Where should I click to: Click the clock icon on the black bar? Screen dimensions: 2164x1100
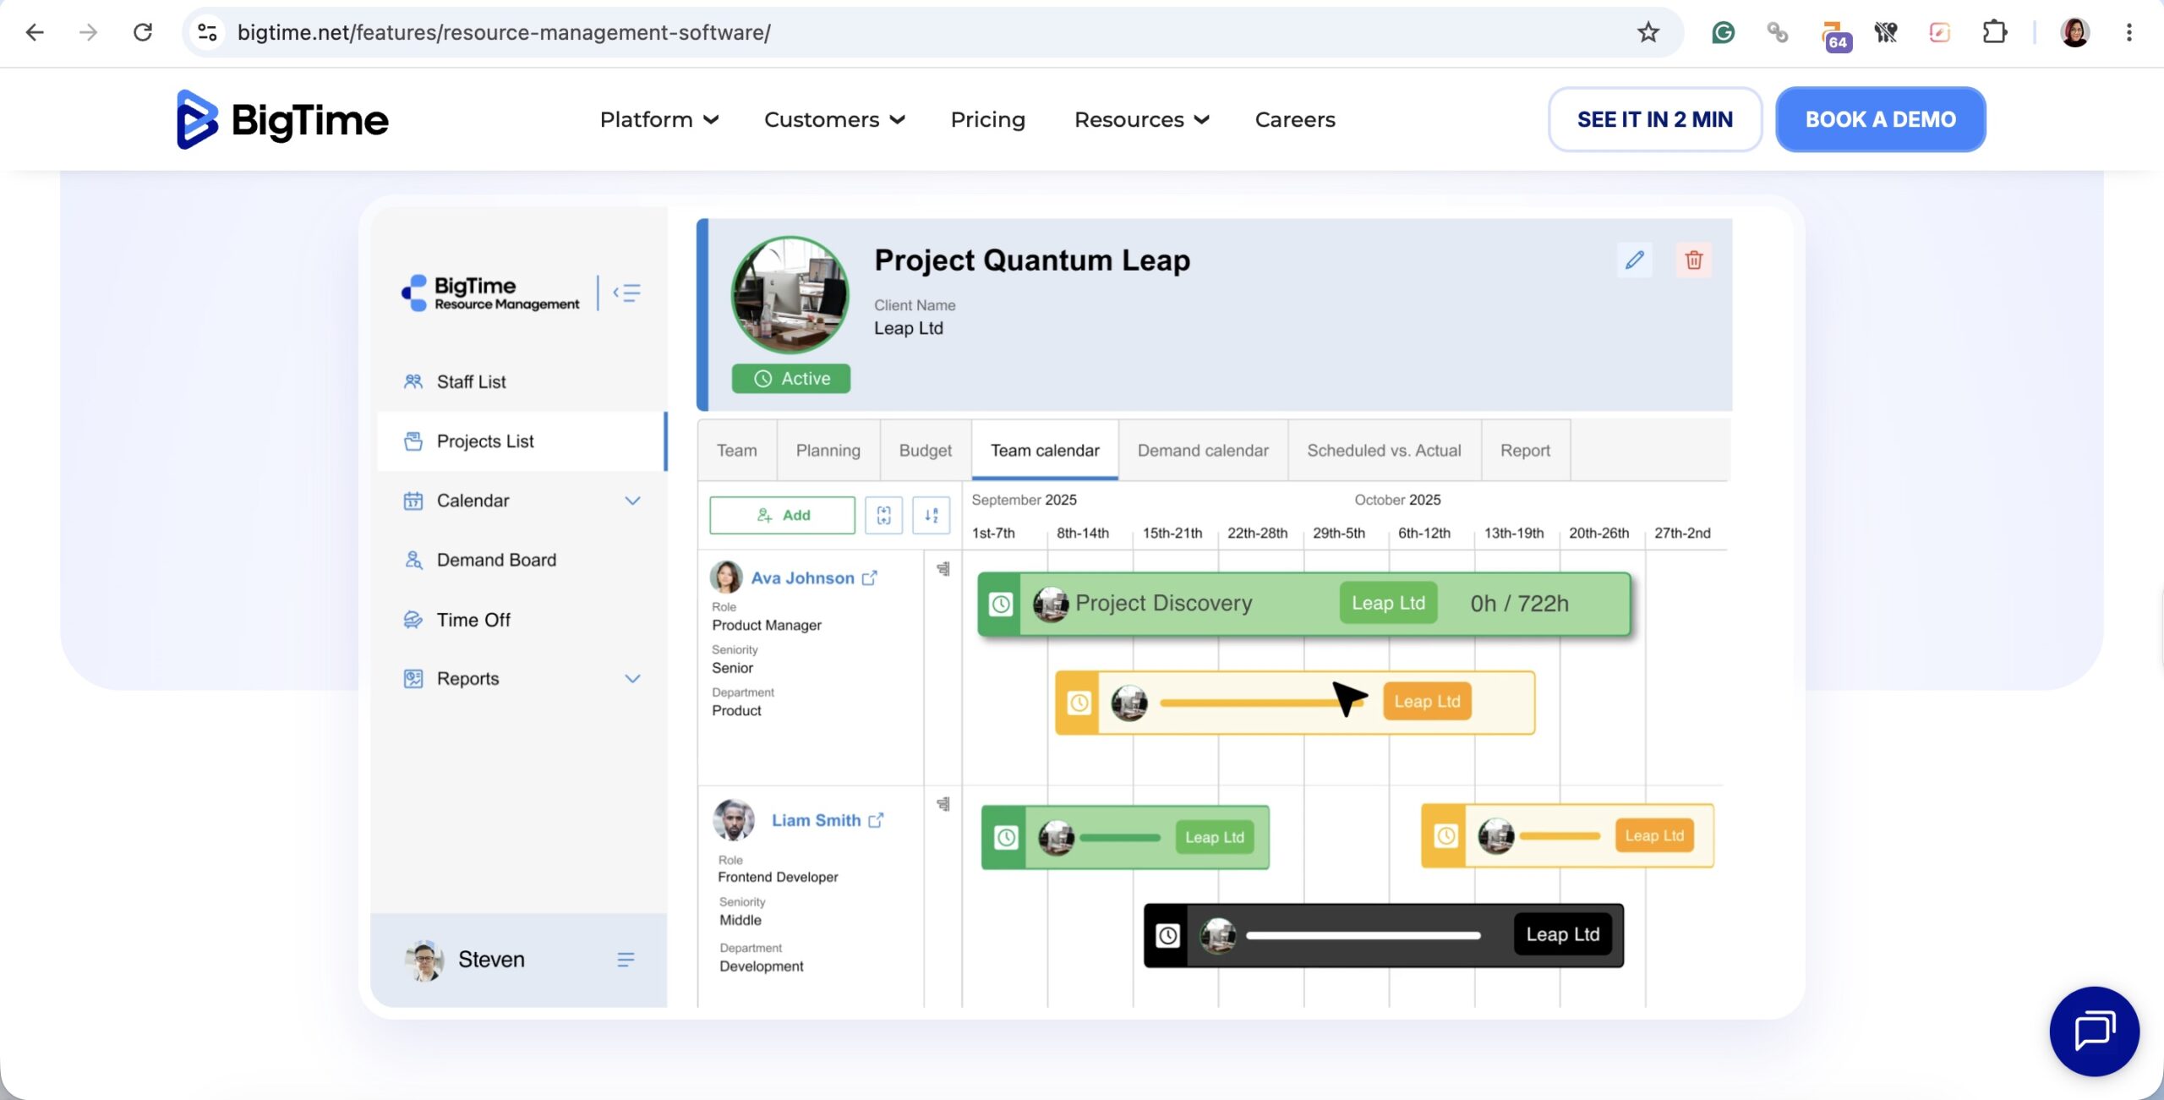point(1168,936)
